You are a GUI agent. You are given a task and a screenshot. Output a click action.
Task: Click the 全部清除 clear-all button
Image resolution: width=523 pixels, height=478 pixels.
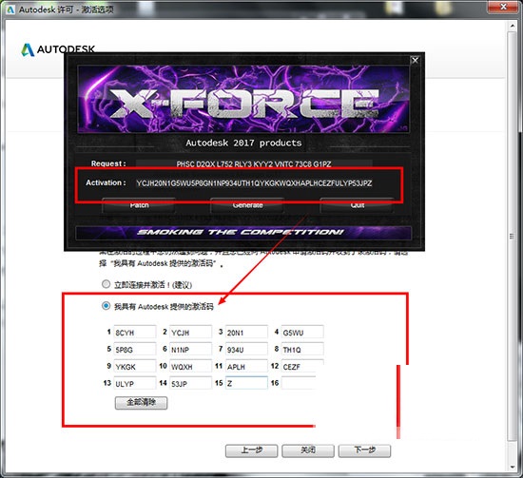(x=141, y=403)
